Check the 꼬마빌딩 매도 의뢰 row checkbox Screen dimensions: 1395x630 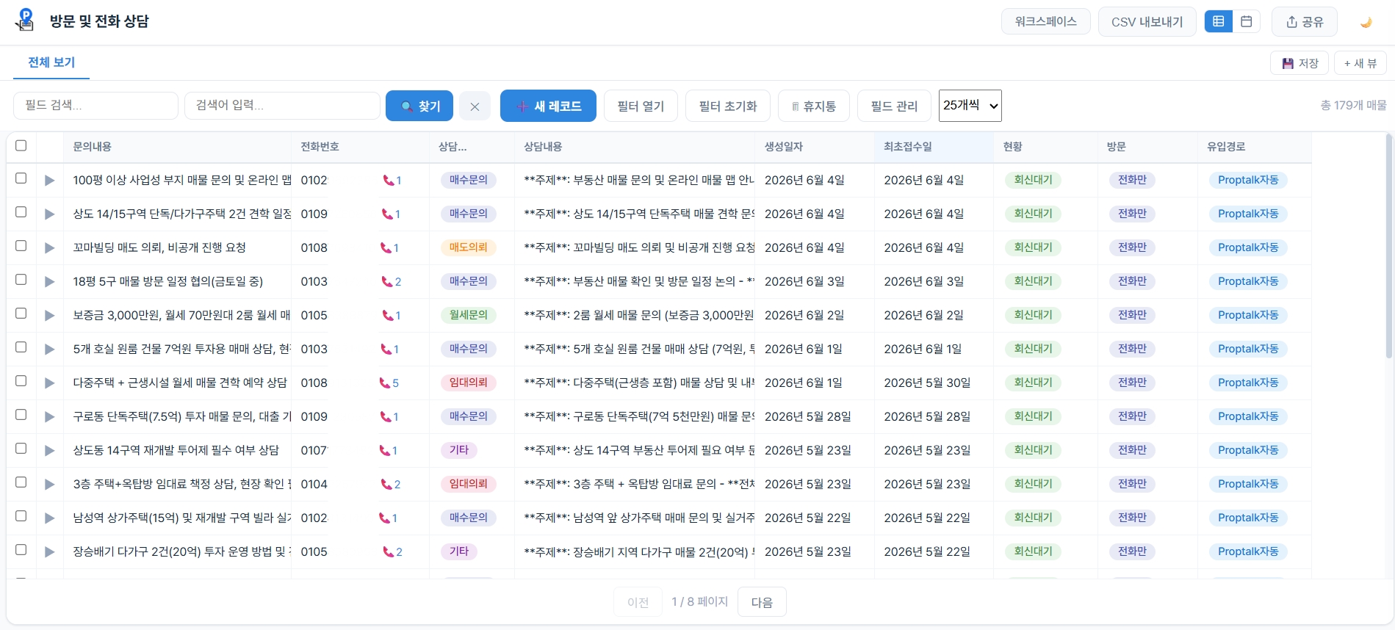coord(21,246)
